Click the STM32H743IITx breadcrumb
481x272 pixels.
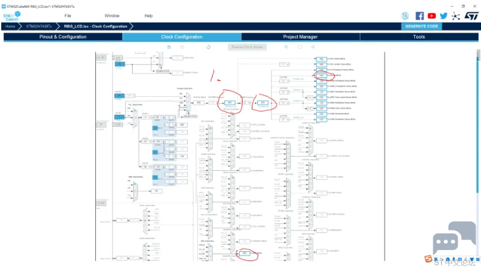coord(39,26)
